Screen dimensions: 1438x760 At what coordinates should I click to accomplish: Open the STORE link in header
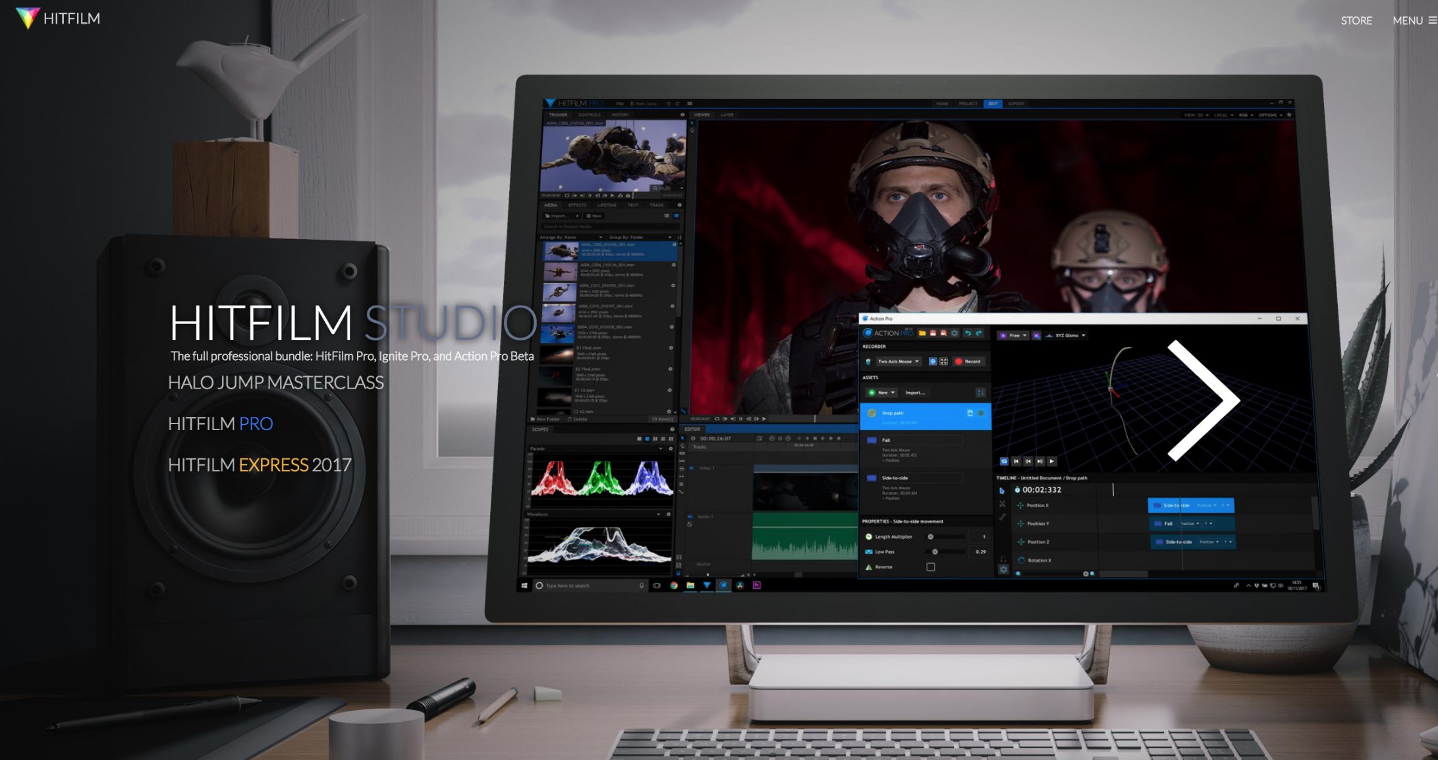click(1356, 20)
